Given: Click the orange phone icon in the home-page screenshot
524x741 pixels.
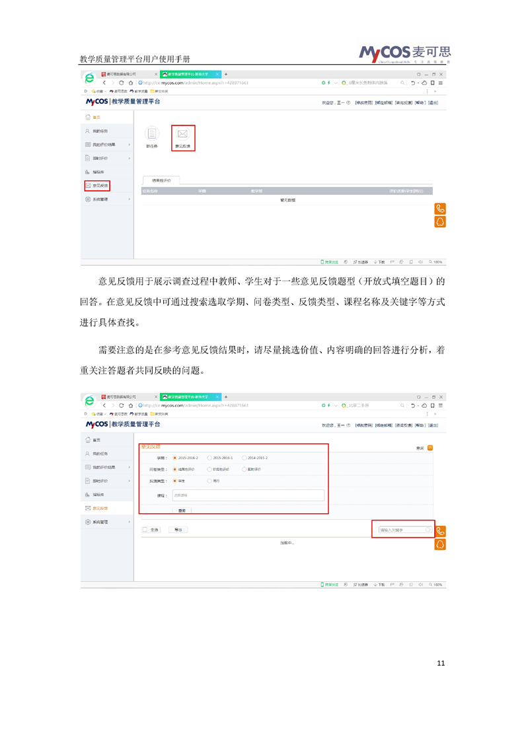Looking at the screenshot, I should point(440,209).
